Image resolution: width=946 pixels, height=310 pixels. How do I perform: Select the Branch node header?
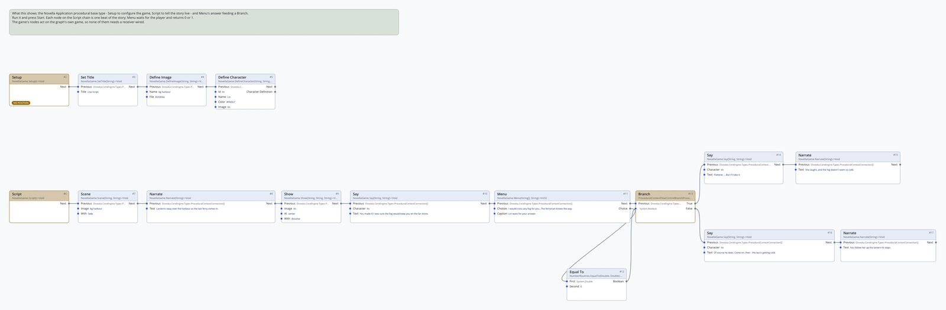click(666, 195)
